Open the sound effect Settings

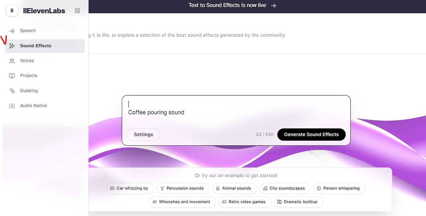143,134
